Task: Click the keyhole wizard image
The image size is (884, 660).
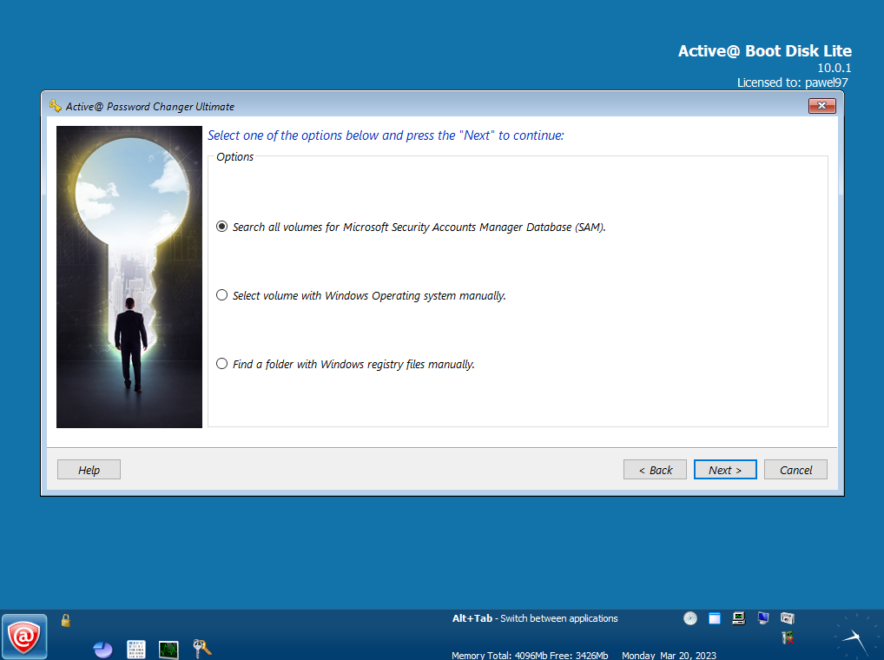Action: 129,277
